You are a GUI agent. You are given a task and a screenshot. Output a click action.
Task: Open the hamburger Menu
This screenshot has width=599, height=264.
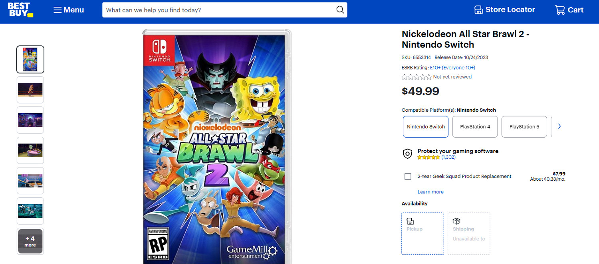coord(69,10)
